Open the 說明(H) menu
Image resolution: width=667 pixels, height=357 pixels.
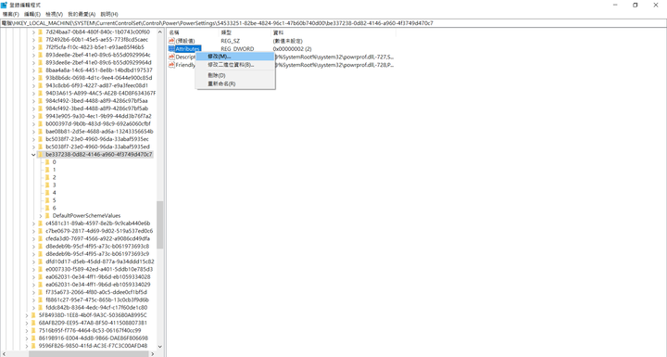click(x=109, y=15)
